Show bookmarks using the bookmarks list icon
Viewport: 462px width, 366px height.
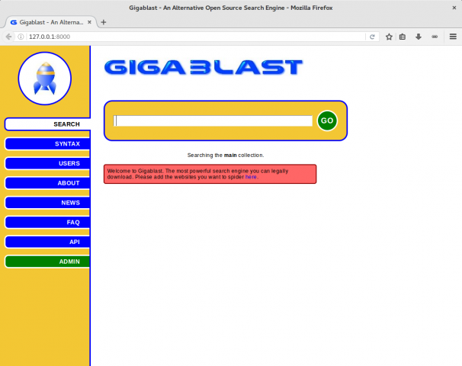(403, 37)
